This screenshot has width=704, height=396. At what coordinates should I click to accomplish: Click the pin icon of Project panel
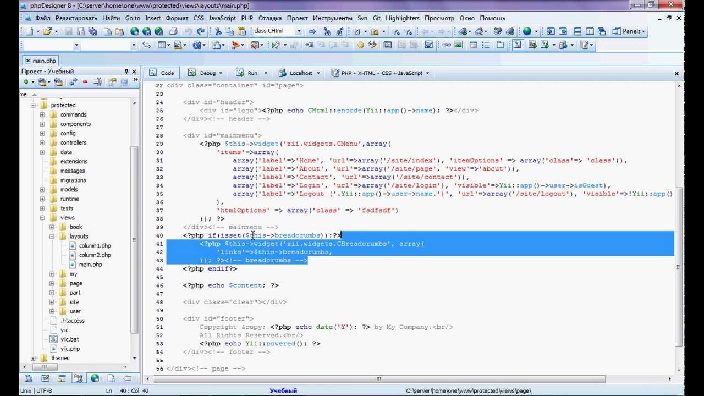click(126, 71)
